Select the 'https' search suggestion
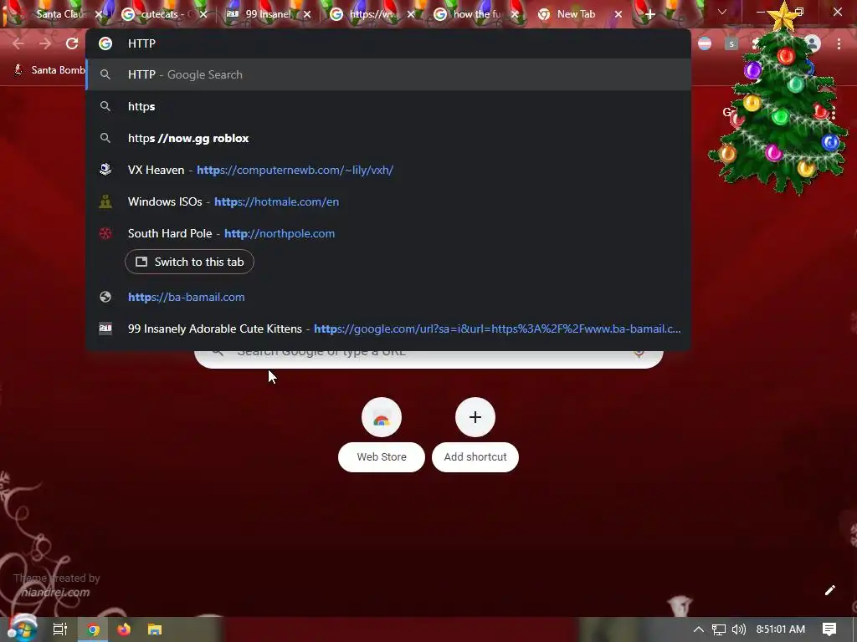 click(x=388, y=106)
